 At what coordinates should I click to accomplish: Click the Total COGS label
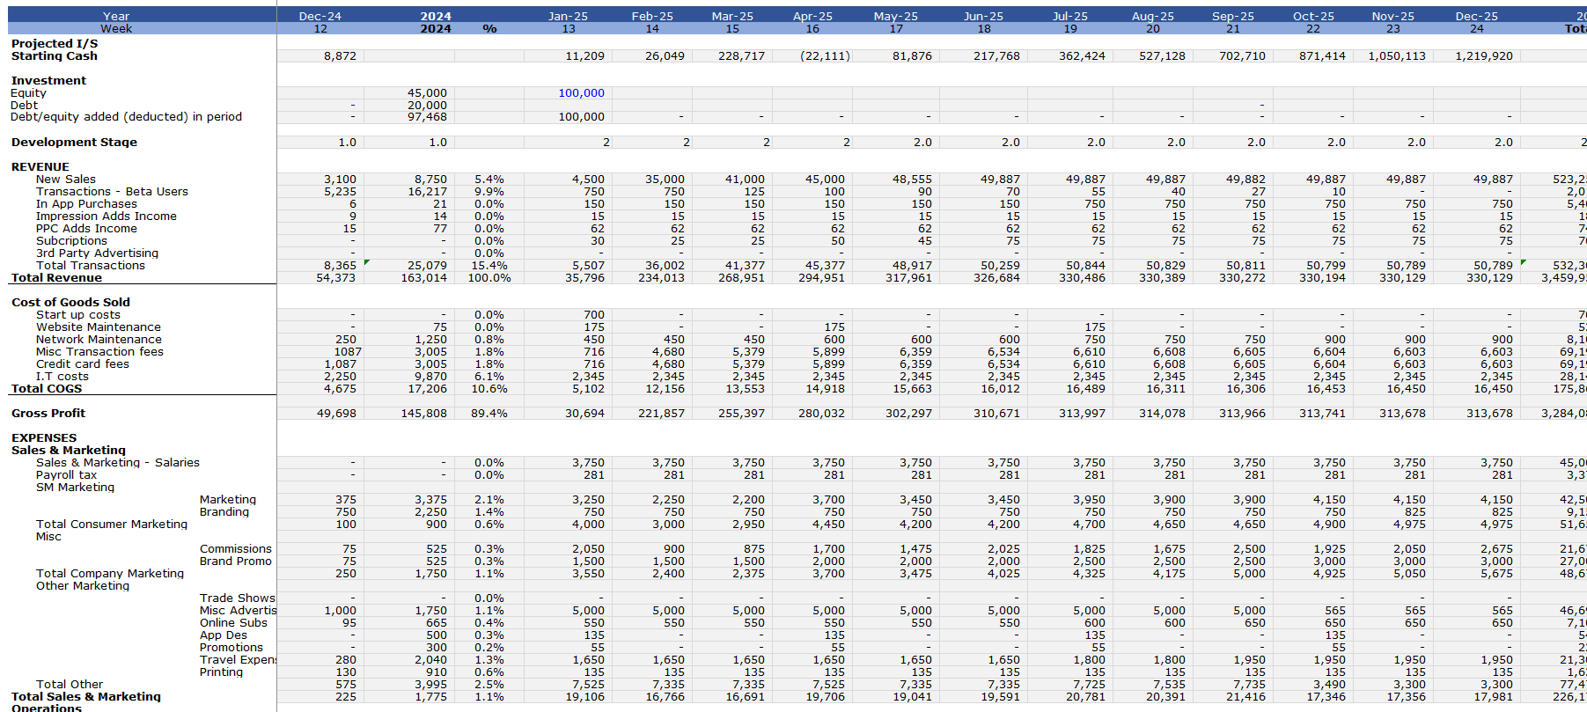[47, 388]
